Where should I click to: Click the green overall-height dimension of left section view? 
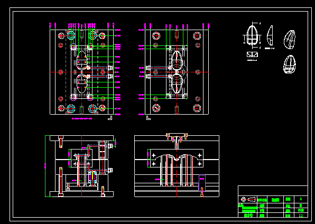(45, 166)
